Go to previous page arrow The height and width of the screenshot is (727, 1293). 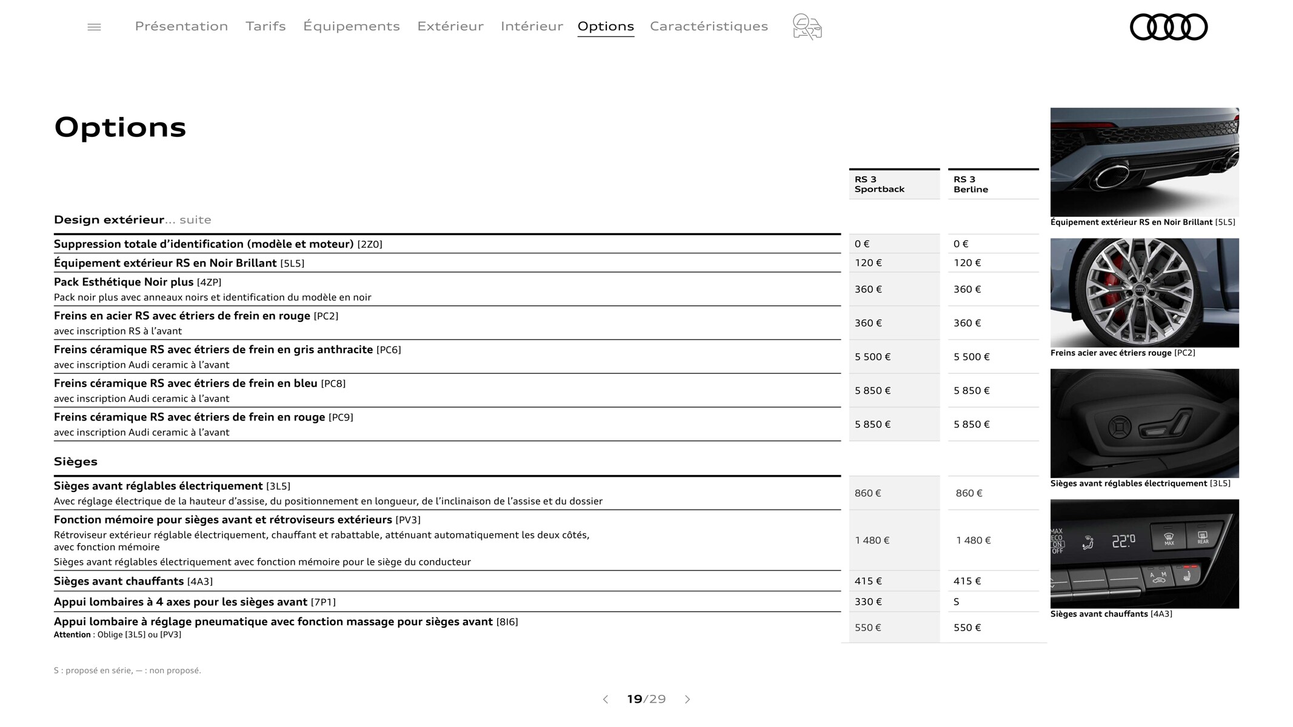pyautogui.click(x=605, y=699)
